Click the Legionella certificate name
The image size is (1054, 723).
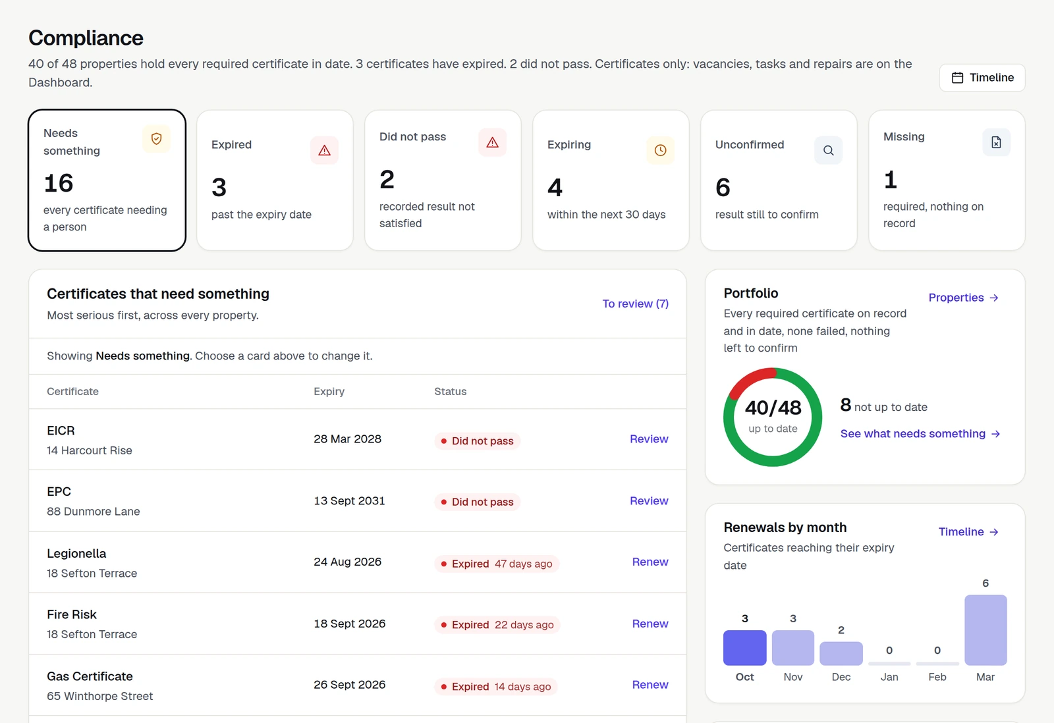pyautogui.click(x=76, y=554)
